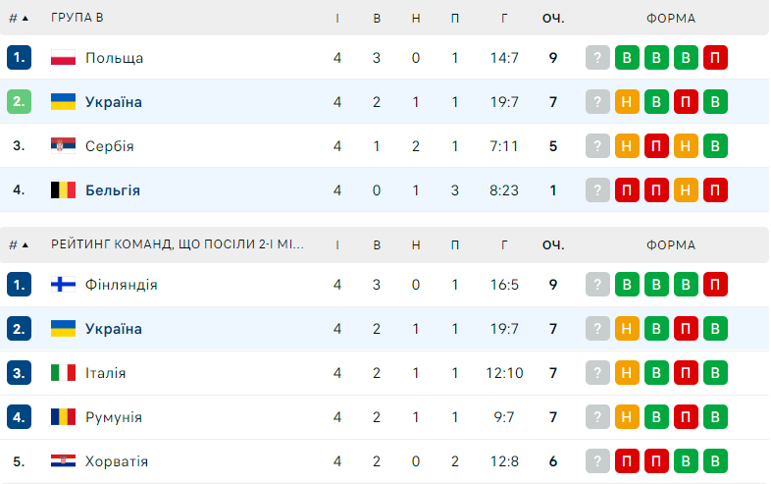Open Бельгія team link
The width and height of the screenshot is (771, 484).
click(x=113, y=190)
